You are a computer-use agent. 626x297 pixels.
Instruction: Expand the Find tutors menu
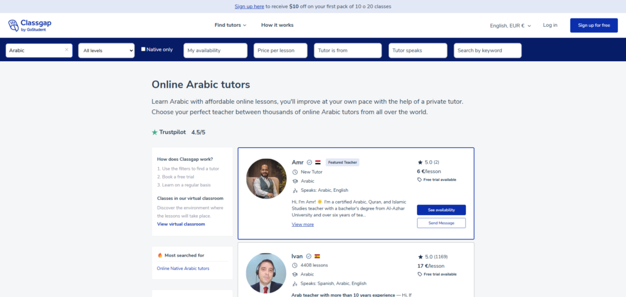coord(230,25)
